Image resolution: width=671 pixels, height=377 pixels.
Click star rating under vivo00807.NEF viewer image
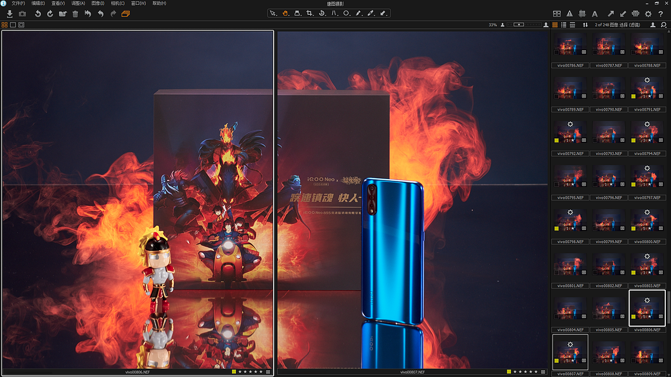point(524,372)
